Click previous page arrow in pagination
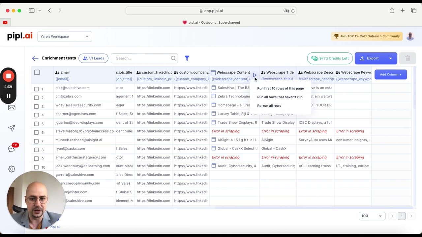Image resolution: width=422 pixels, height=237 pixels. (392, 216)
